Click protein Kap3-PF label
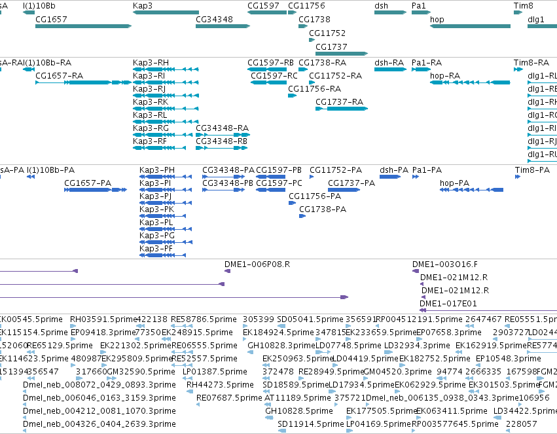Image resolution: width=557 pixels, height=434 pixels. coord(156,249)
